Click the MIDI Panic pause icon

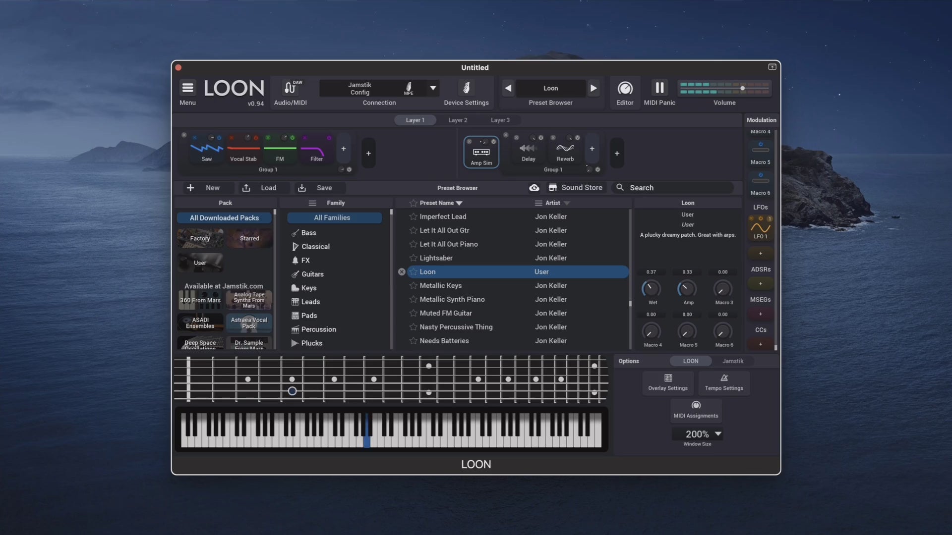tap(659, 88)
